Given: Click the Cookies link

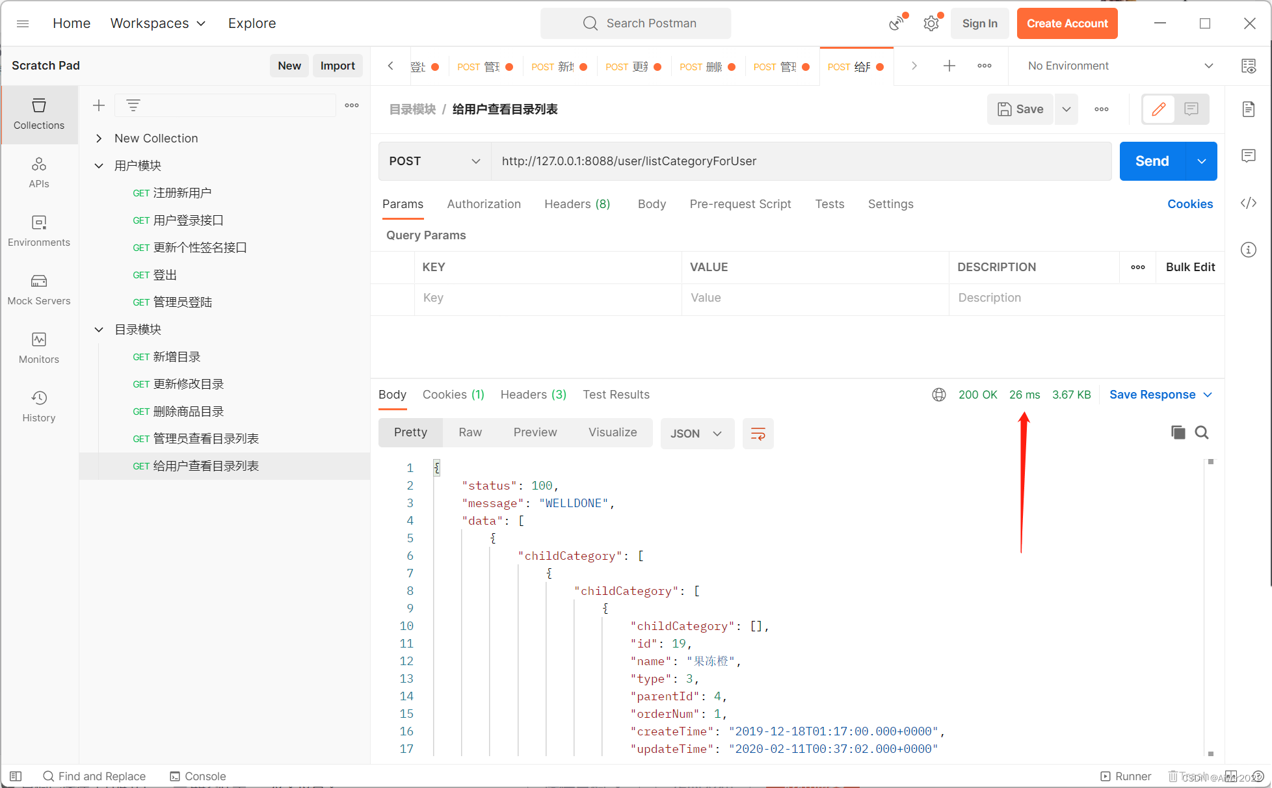Looking at the screenshot, I should coord(1189,204).
